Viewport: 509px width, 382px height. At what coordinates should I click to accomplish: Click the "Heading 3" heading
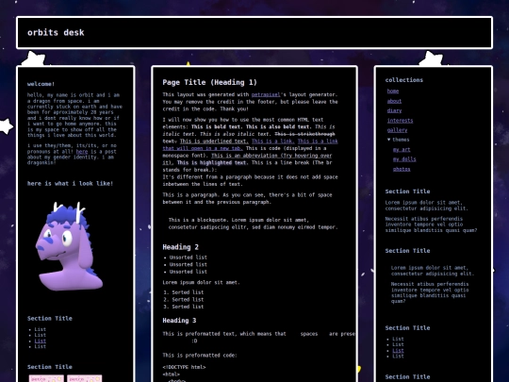179,321
